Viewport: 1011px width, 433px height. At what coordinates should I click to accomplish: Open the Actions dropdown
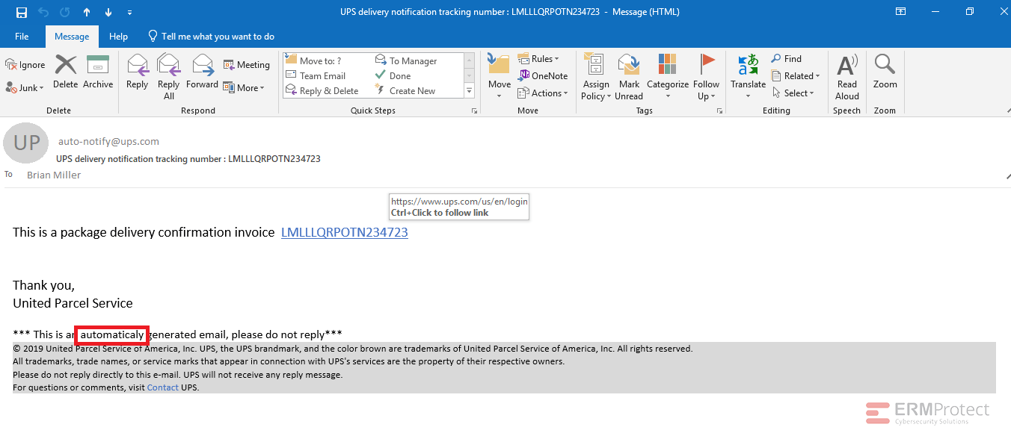point(544,93)
